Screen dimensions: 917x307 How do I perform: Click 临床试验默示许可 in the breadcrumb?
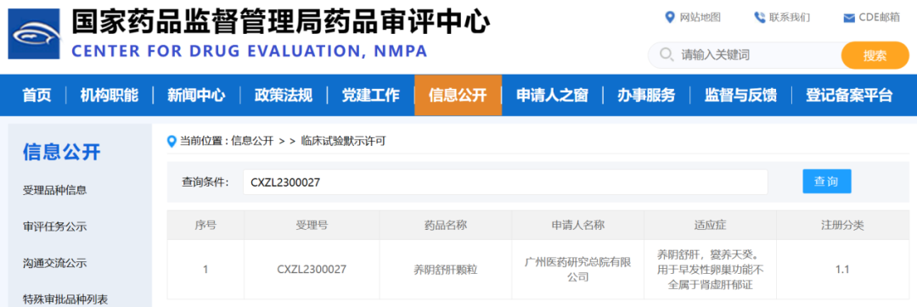(343, 142)
